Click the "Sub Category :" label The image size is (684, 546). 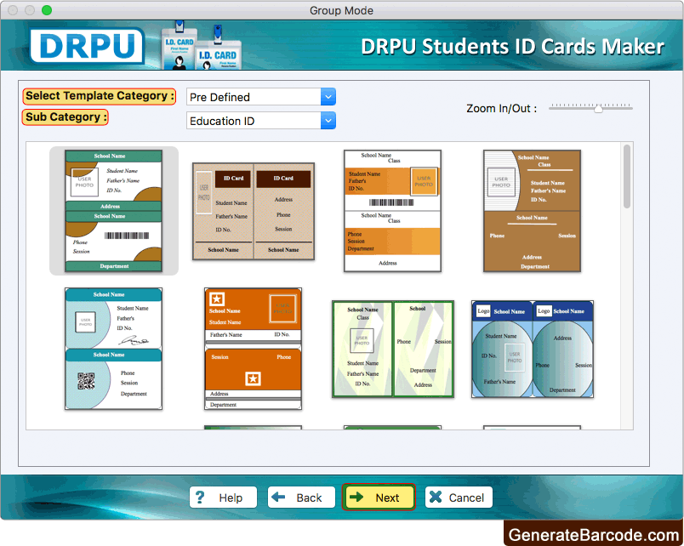click(65, 117)
